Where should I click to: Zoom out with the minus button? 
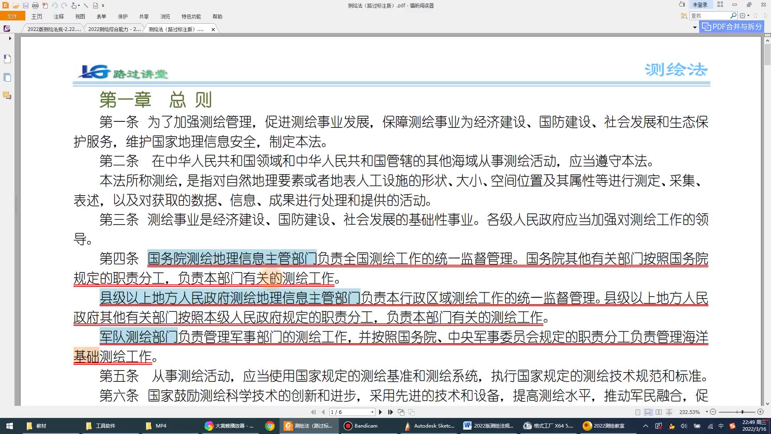[713, 412]
